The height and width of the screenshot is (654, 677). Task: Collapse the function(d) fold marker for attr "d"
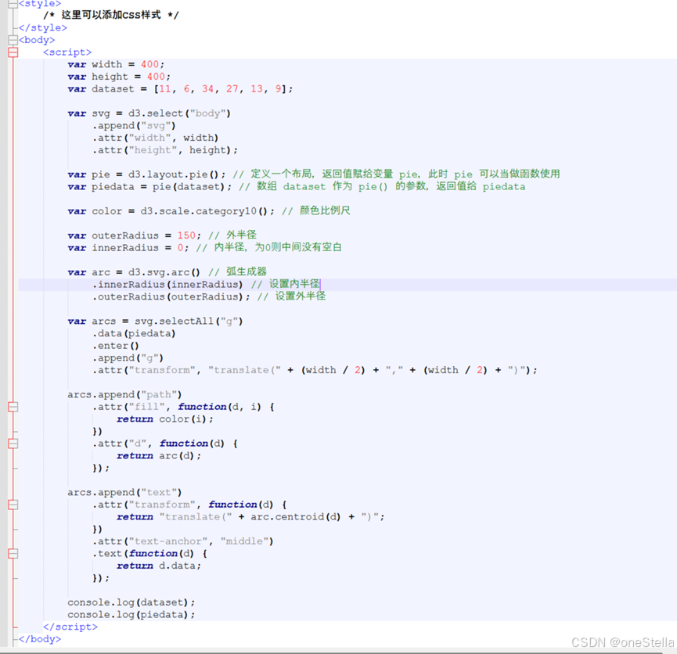(13, 444)
